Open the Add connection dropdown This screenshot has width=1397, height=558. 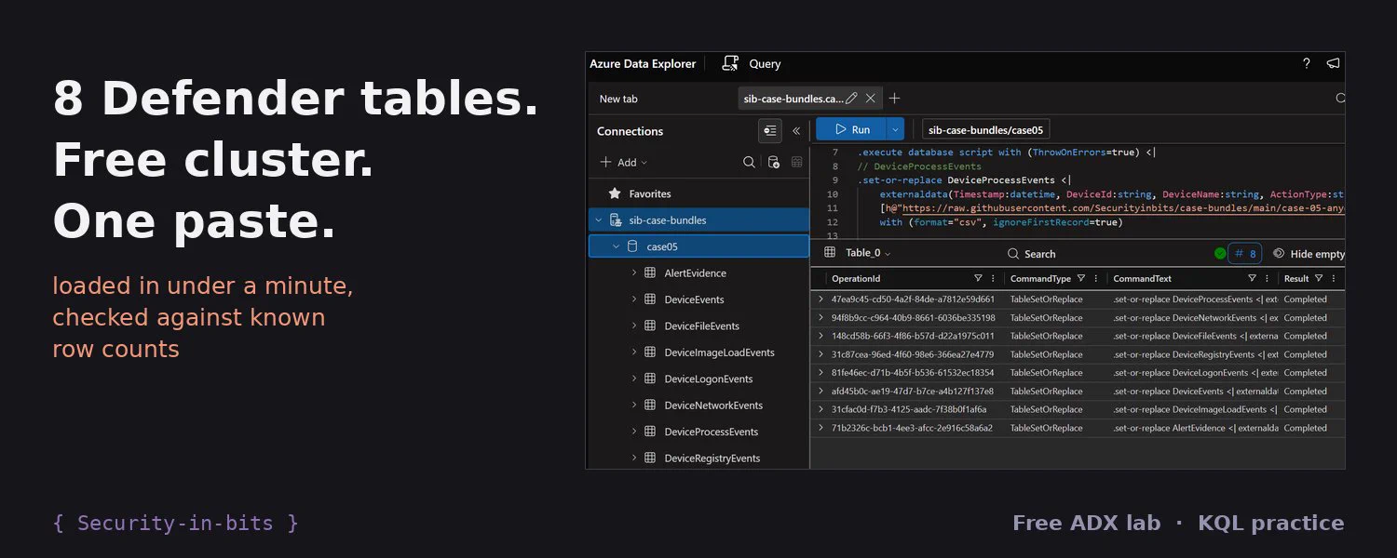624,162
